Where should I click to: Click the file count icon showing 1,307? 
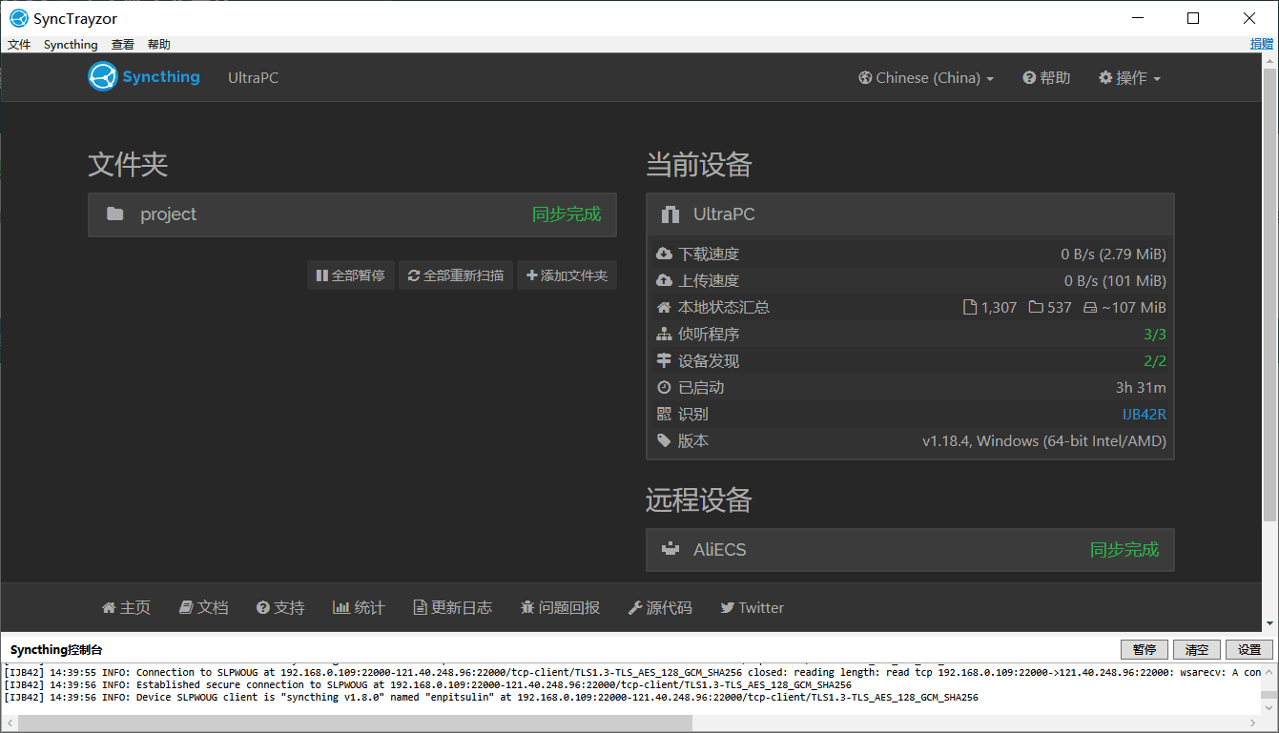pos(970,308)
